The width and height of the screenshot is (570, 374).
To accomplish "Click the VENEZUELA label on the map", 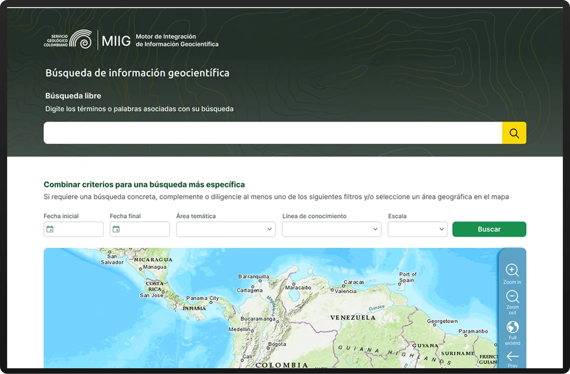I will pos(353,318).
